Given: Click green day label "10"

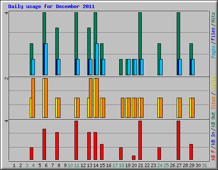Looking at the screenshot, I should coord(70,165).
